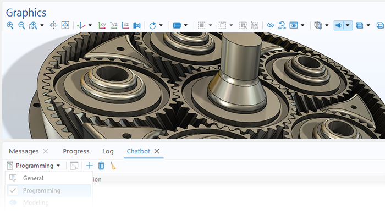The width and height of the screenshot is (385, 220).
Task: Expand the blue box icon dropdown
Action: point(369,25)
